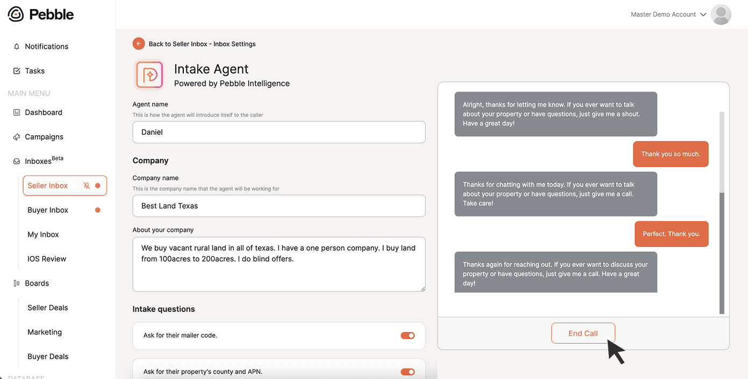748x379 pixels.
Task: Click the orange back arrow icon
Action: (139, 44)
